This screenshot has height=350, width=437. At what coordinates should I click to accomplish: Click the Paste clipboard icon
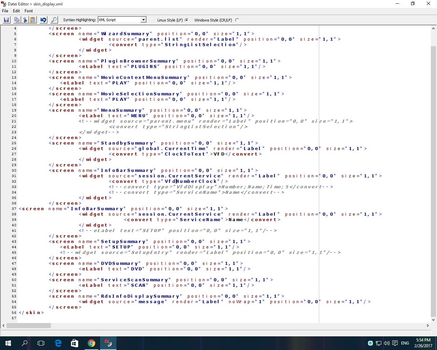coord(33,20)
